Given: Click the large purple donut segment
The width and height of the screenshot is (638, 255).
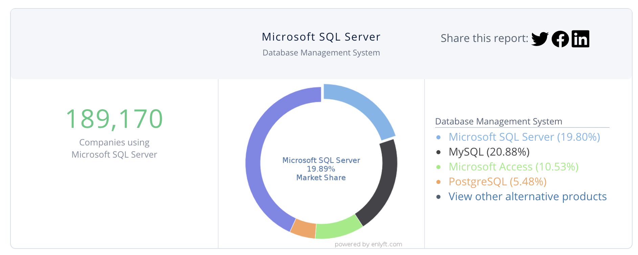Looking at the screenshot, I should tap(257, 152).
